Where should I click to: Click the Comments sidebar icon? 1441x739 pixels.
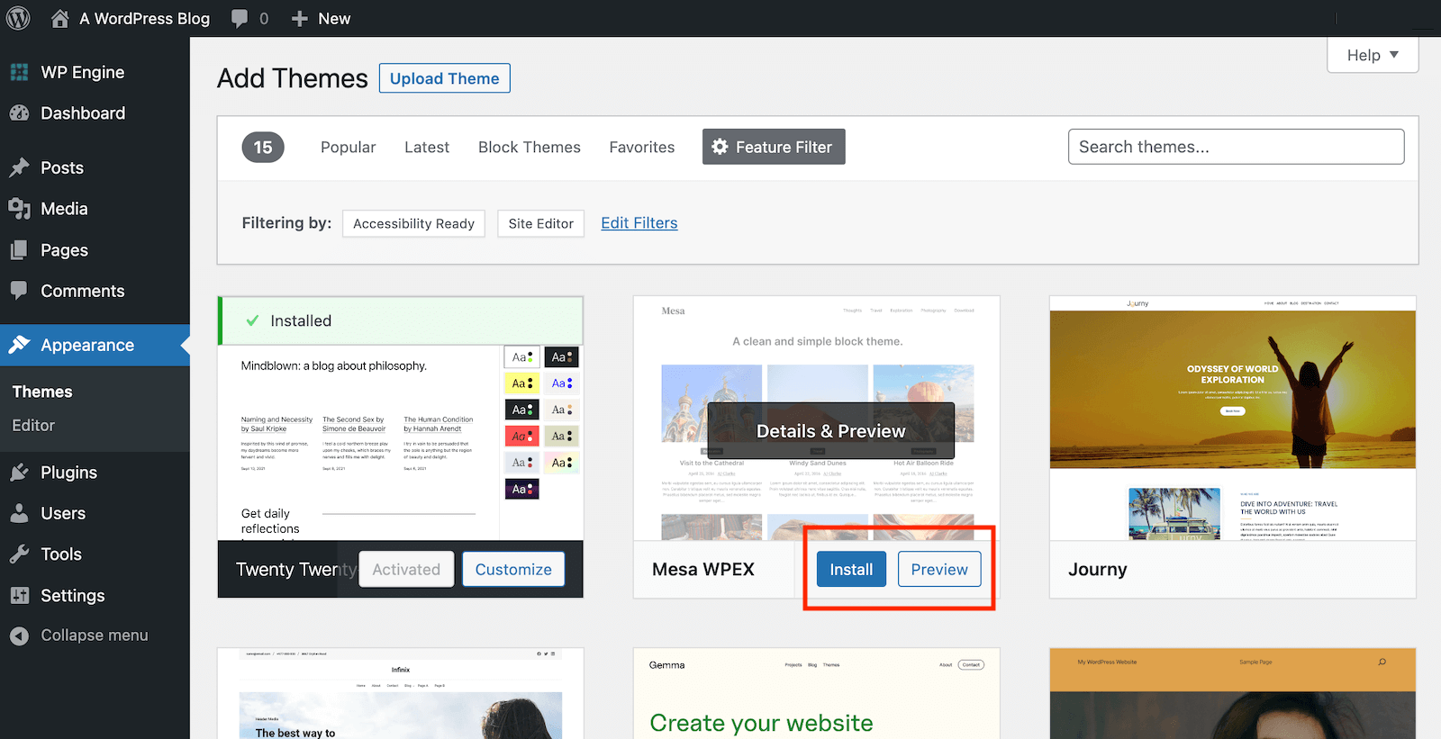(x=19, y=291)
